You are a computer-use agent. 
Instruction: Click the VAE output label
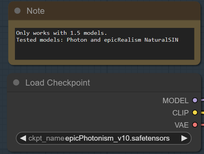pos(182,125)
